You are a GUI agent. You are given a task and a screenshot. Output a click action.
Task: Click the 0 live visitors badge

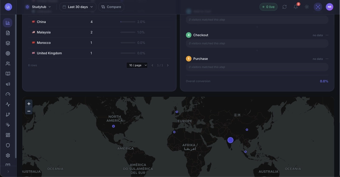tap(269, 7)
